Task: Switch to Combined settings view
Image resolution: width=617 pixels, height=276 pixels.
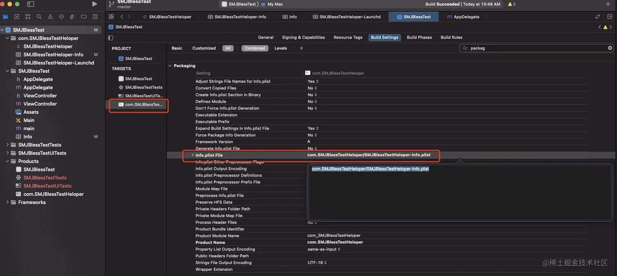Action: 255,48
